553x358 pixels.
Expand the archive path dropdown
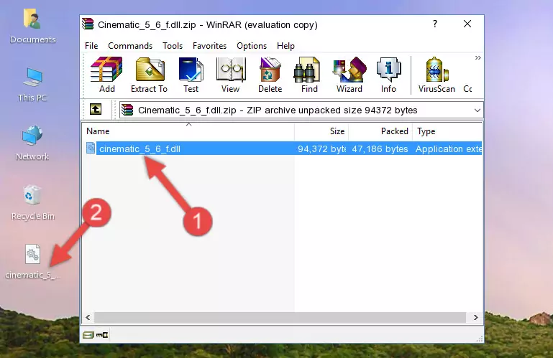pyautogui.click(x=477, y=110)
